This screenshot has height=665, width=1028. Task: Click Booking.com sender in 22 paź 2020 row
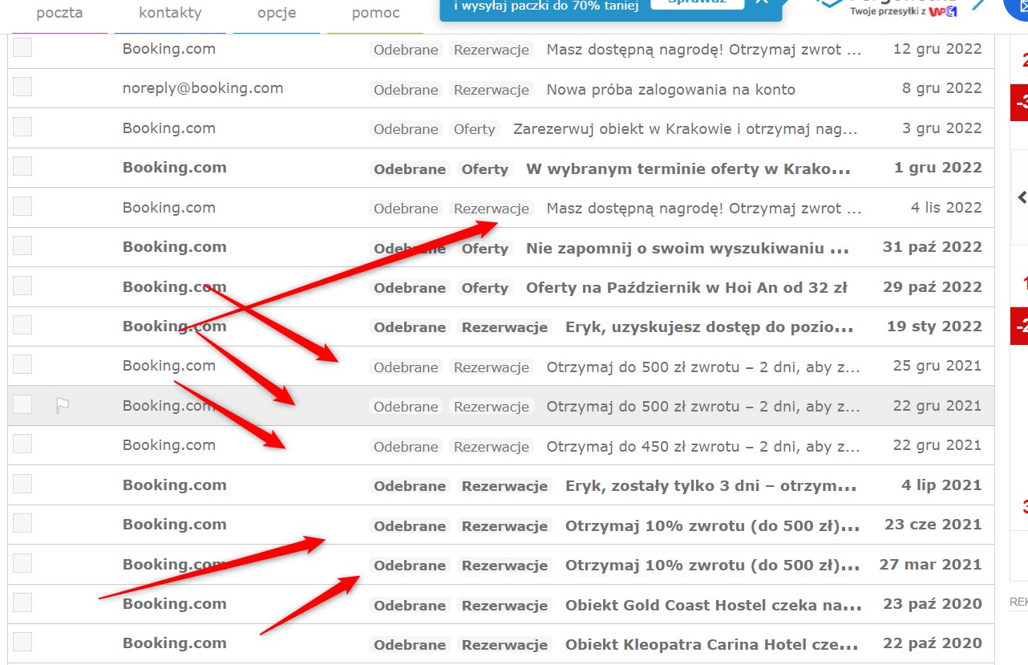(x=174, y=643)
